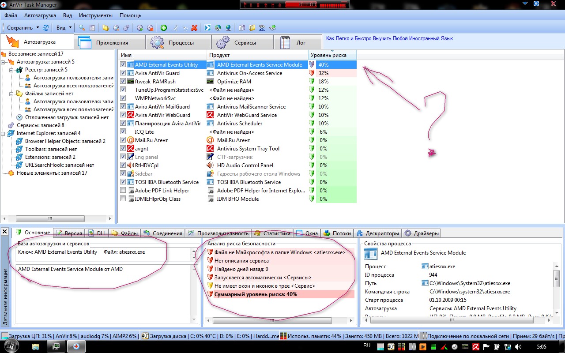Open the Файл menu

11,15
